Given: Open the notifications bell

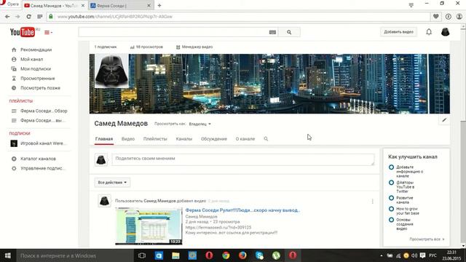Looking at the screenshot, I should 429,32.
